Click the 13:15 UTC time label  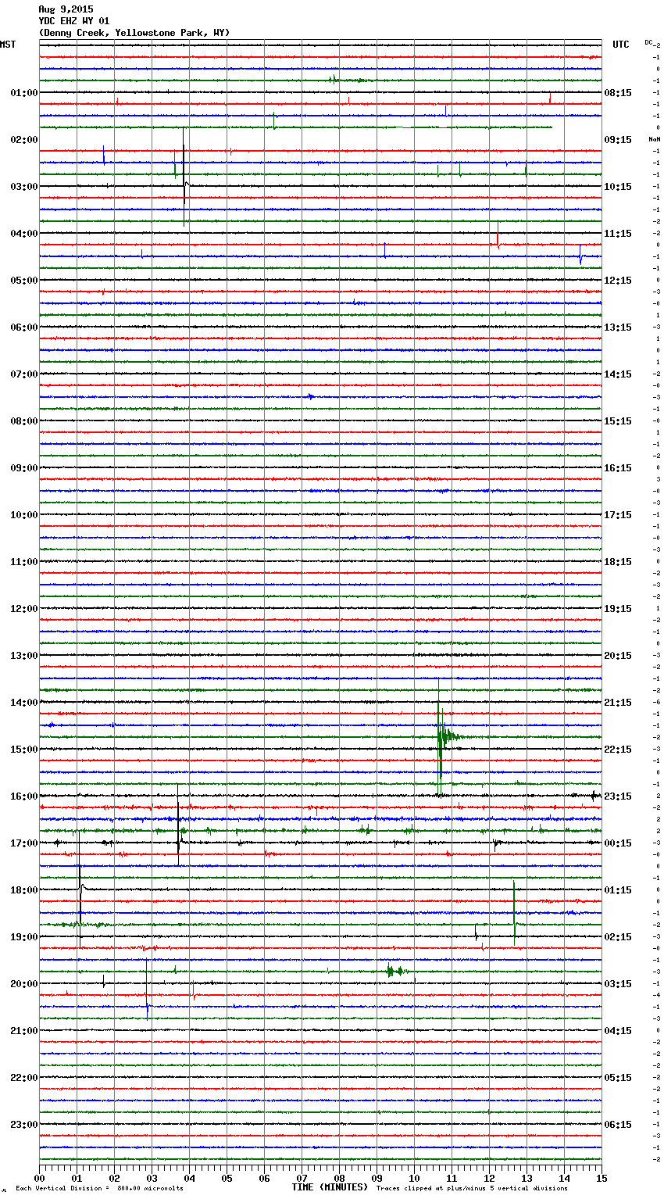(x=618, y=327)
